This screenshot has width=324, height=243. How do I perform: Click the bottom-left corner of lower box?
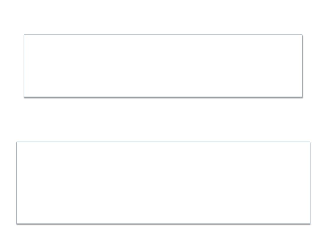pos(17,223)
